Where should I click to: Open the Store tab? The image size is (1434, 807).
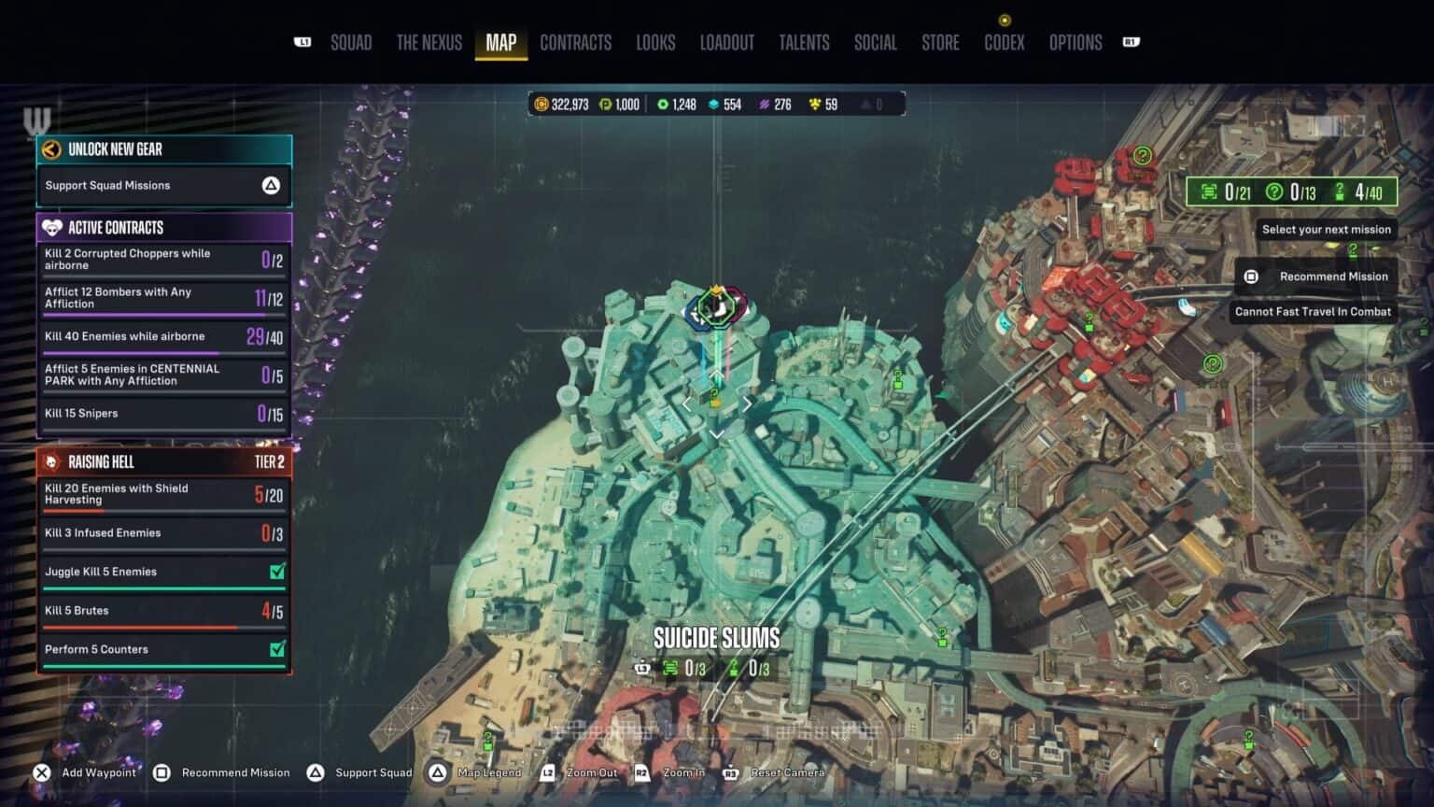click(940, 42)
